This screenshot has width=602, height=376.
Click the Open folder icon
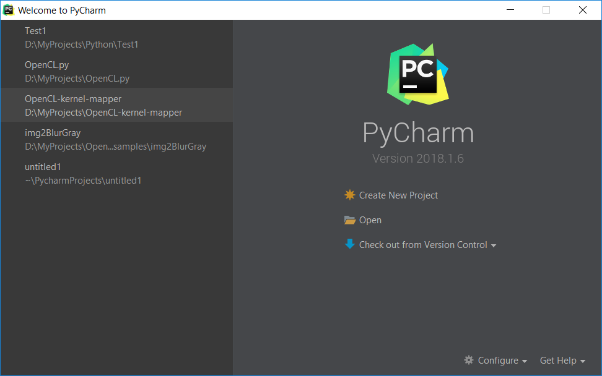[x=350, y=220]
